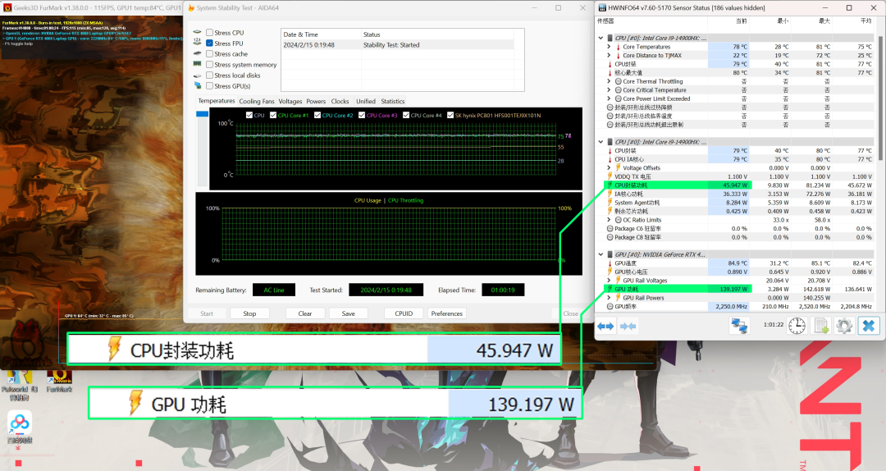886x471 pixels.
Task: Click the 最大 column header in HWiNFO
Action: pyautogui.click(x=824, y=21)
